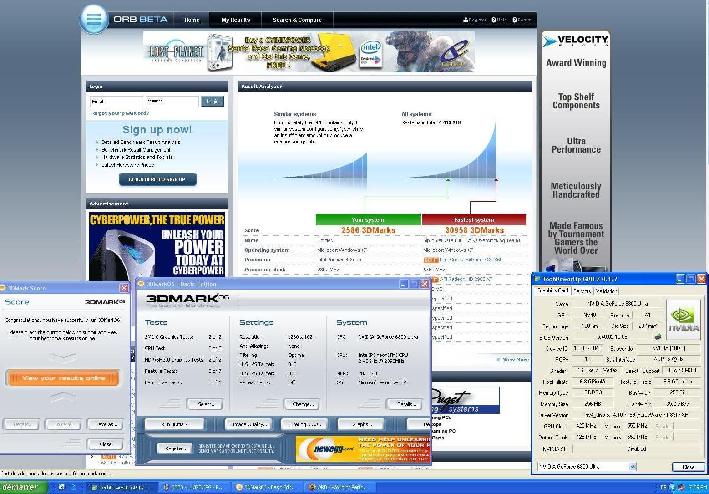The image size is (709, 494).
Task: Click the FR language indicator in tray
Action: [663, 487]
